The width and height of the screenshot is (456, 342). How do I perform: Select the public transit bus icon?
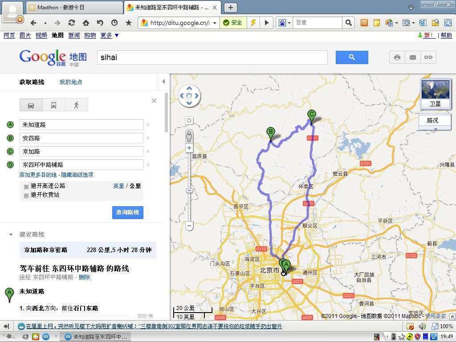(x=54, y=105)
